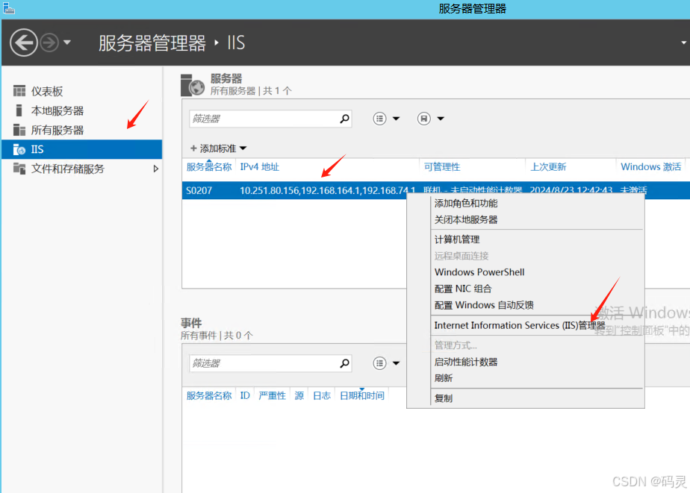The width and height of the screenshot is (690, 493).
Task: Sort by 上次更新 column
Action: coord(548,167)
